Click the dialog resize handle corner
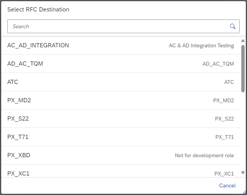Image resolution: width=247 pixels, height=195 pixels. 244,192
